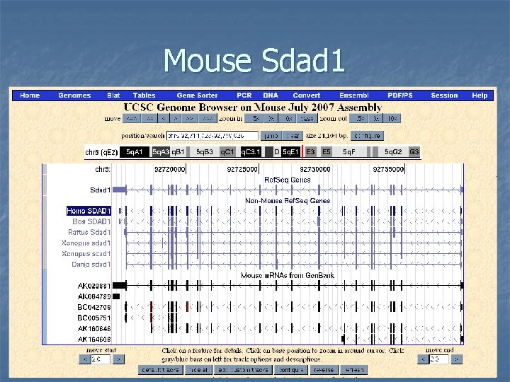Open the Genomes menu item
Viewport: 510px width, 382px height.
click(74, 95)
